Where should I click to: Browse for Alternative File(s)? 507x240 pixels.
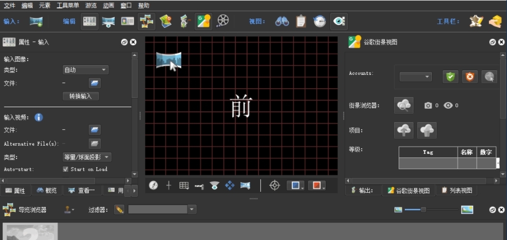95,144
